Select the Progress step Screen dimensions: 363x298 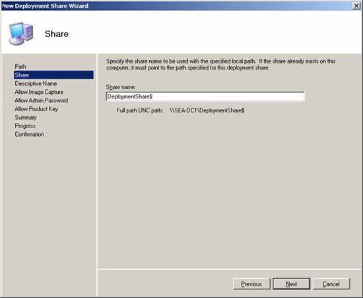point(25,126)
